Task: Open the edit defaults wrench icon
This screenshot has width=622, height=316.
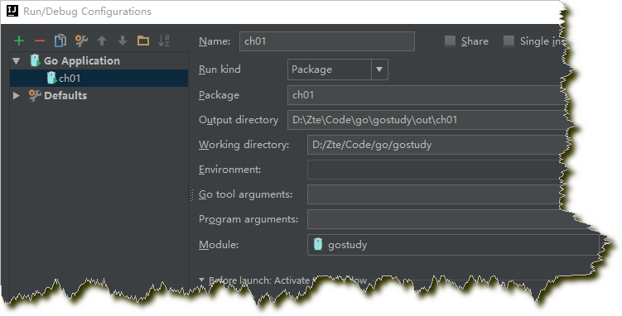Action: coord(81,41)
